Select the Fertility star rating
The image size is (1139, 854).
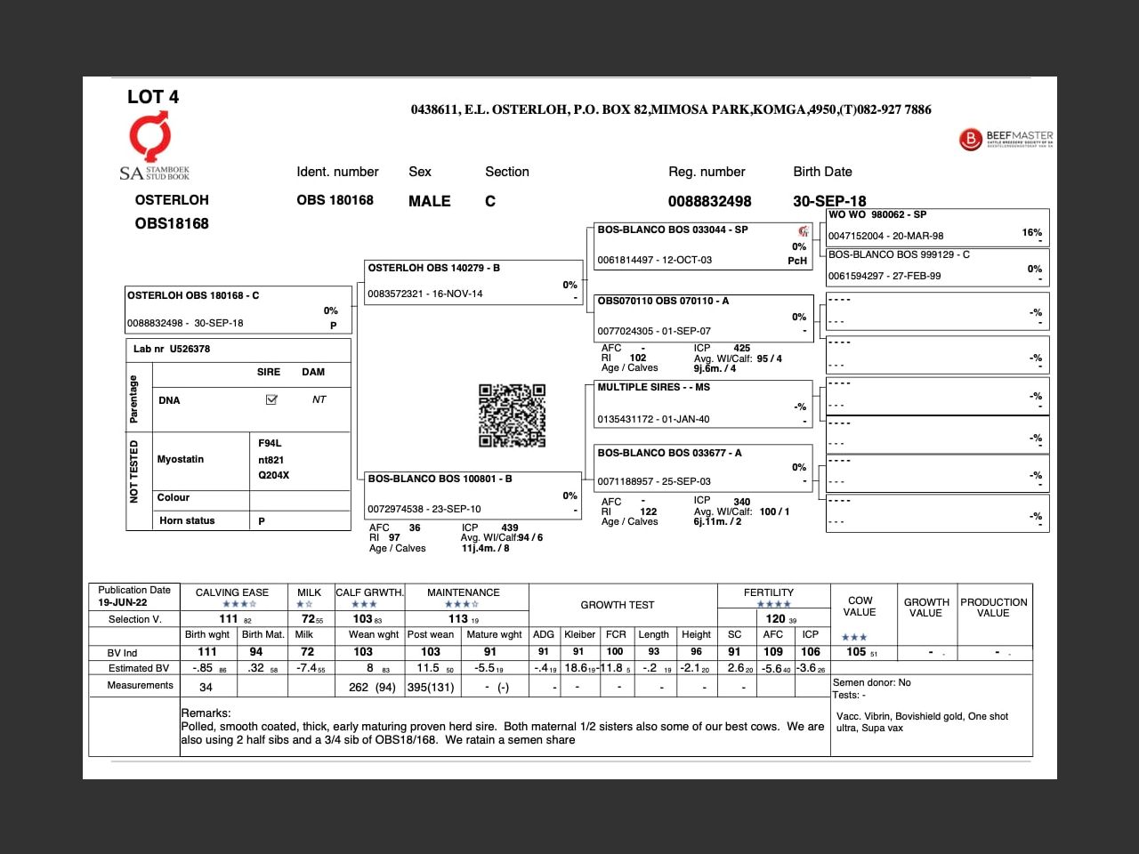773,604
